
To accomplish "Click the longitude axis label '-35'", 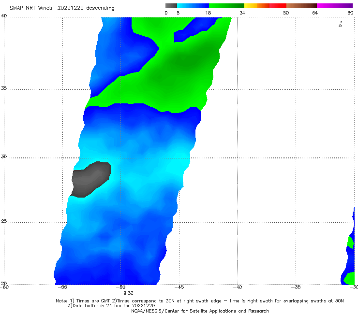I will click(x=296, y=287).
